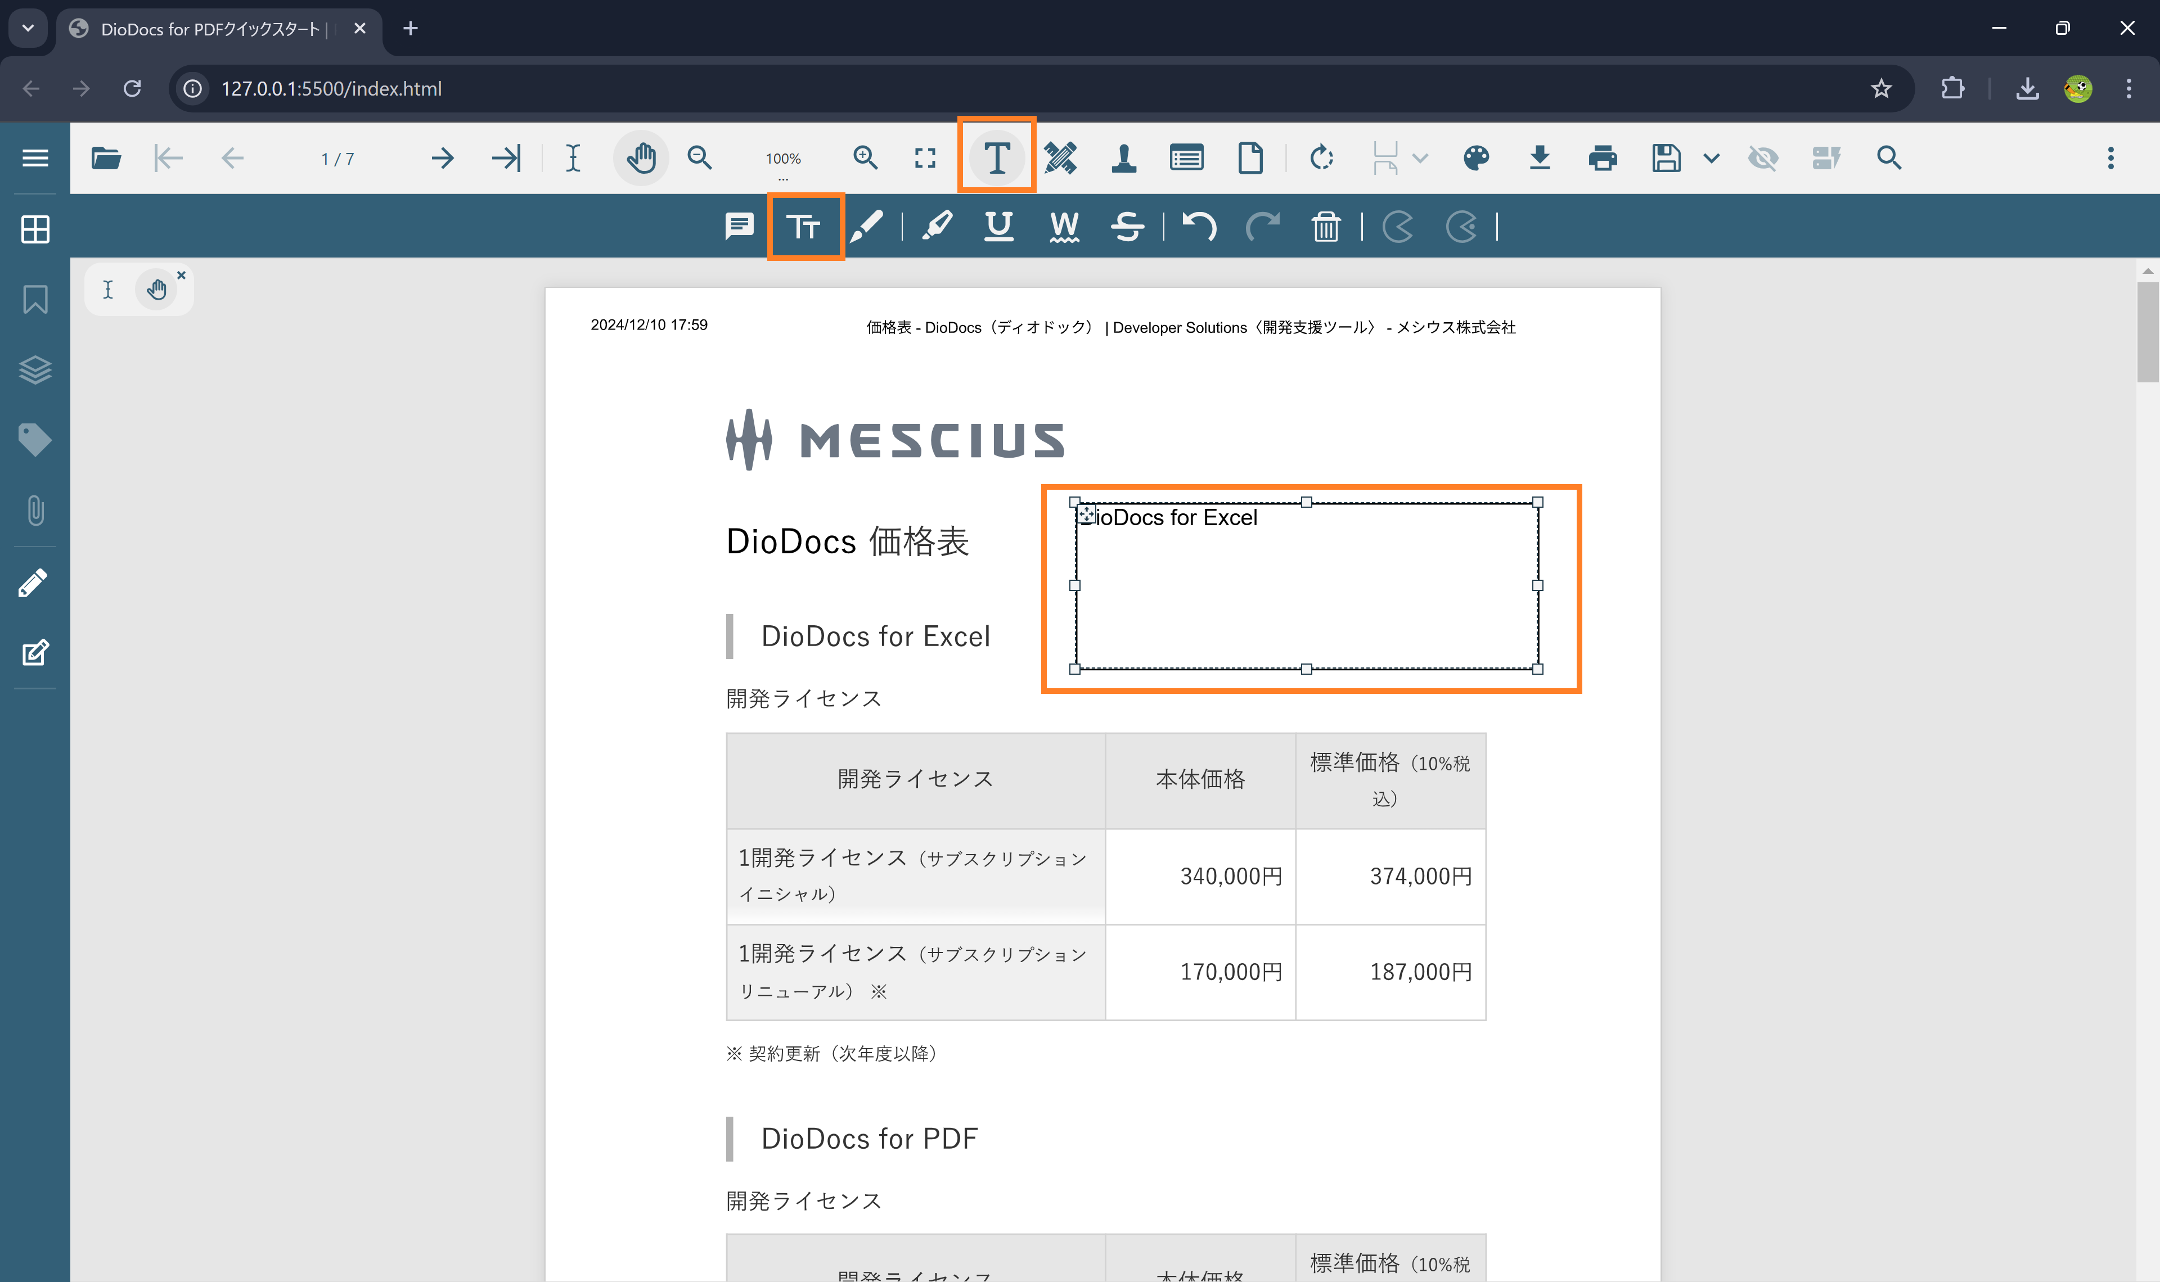Open the theme palette icon
Viewport: 2160px width, 1282px height.
tap(1477, 158)
